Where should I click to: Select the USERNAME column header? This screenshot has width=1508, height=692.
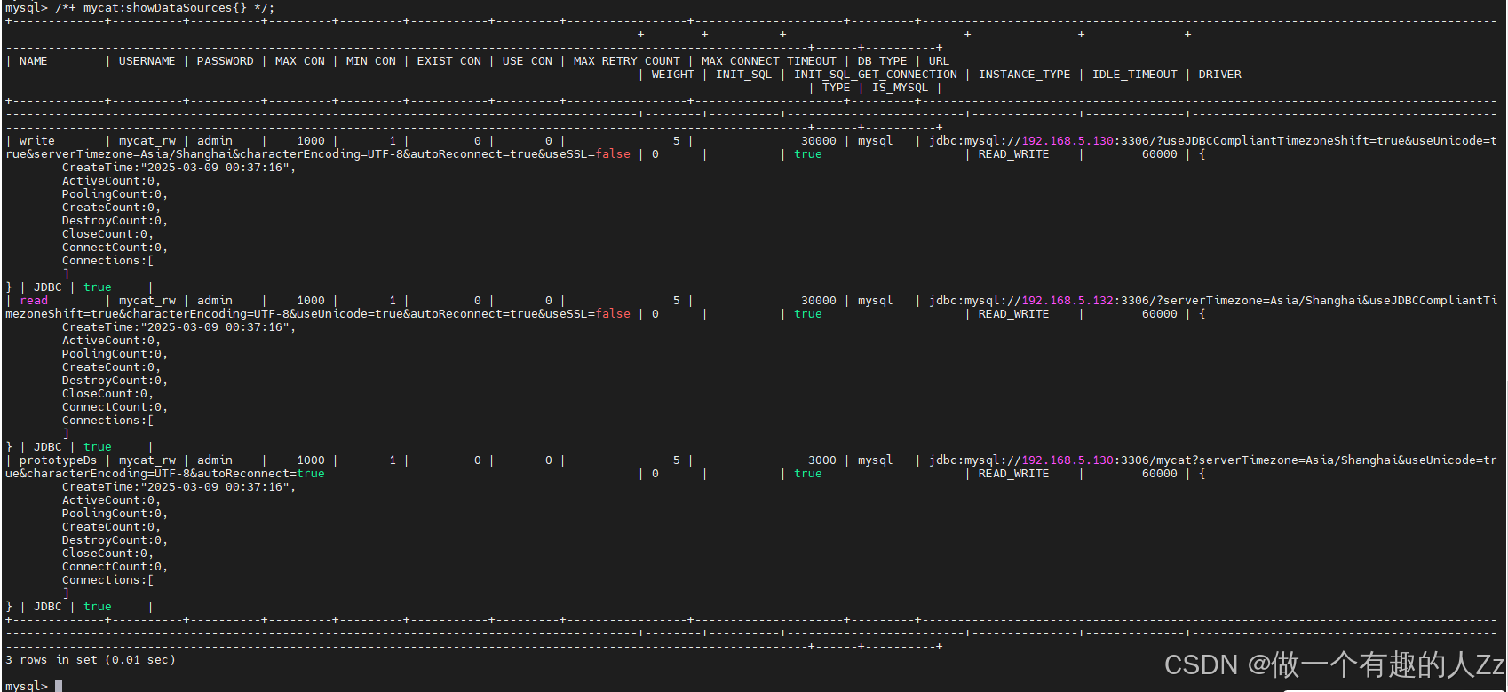147,61
